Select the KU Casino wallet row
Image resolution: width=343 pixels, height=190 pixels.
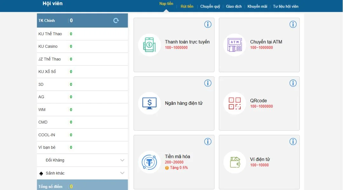pyautogui.click(x=82, y=47)
